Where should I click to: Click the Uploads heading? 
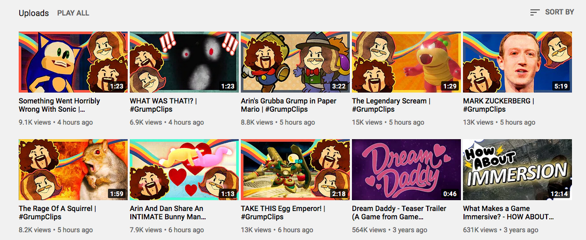tap(34, 13)
